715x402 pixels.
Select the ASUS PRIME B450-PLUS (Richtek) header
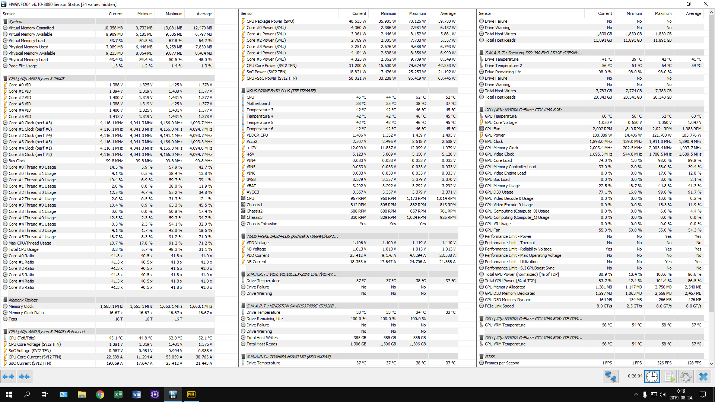pos(349,236)
